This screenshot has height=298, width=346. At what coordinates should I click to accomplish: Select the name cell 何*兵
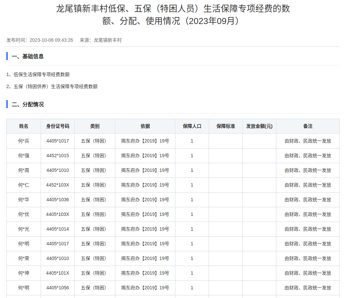pyautogui.click(x=24, y=141)
